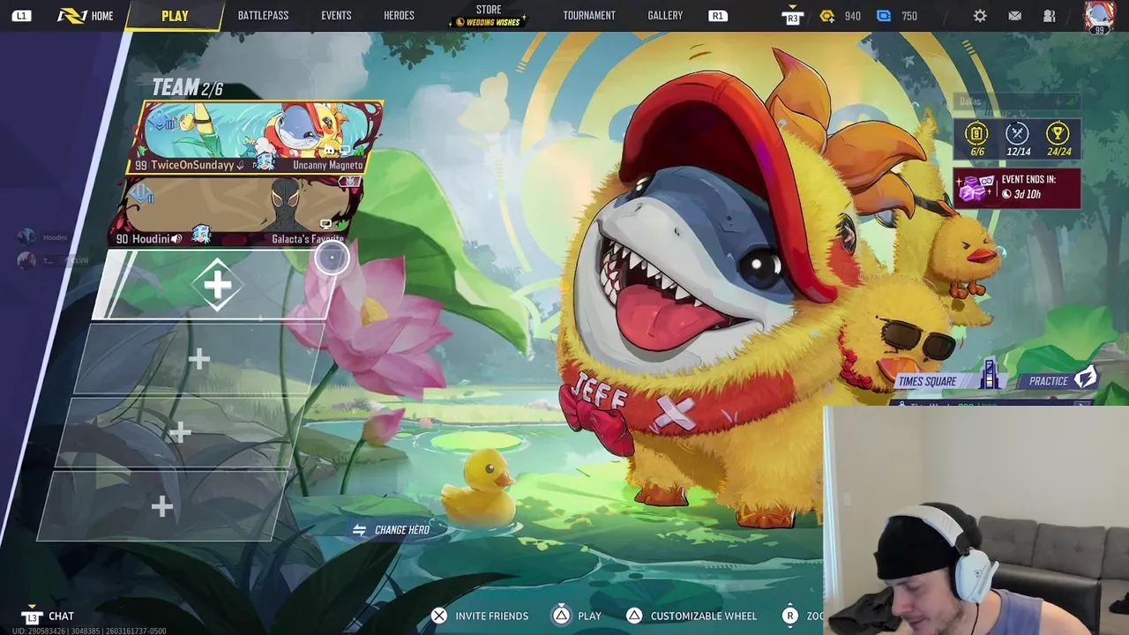Add player to fifth team slot
The height and width of the screenshot is (635, 1129).
click(180, 432)
